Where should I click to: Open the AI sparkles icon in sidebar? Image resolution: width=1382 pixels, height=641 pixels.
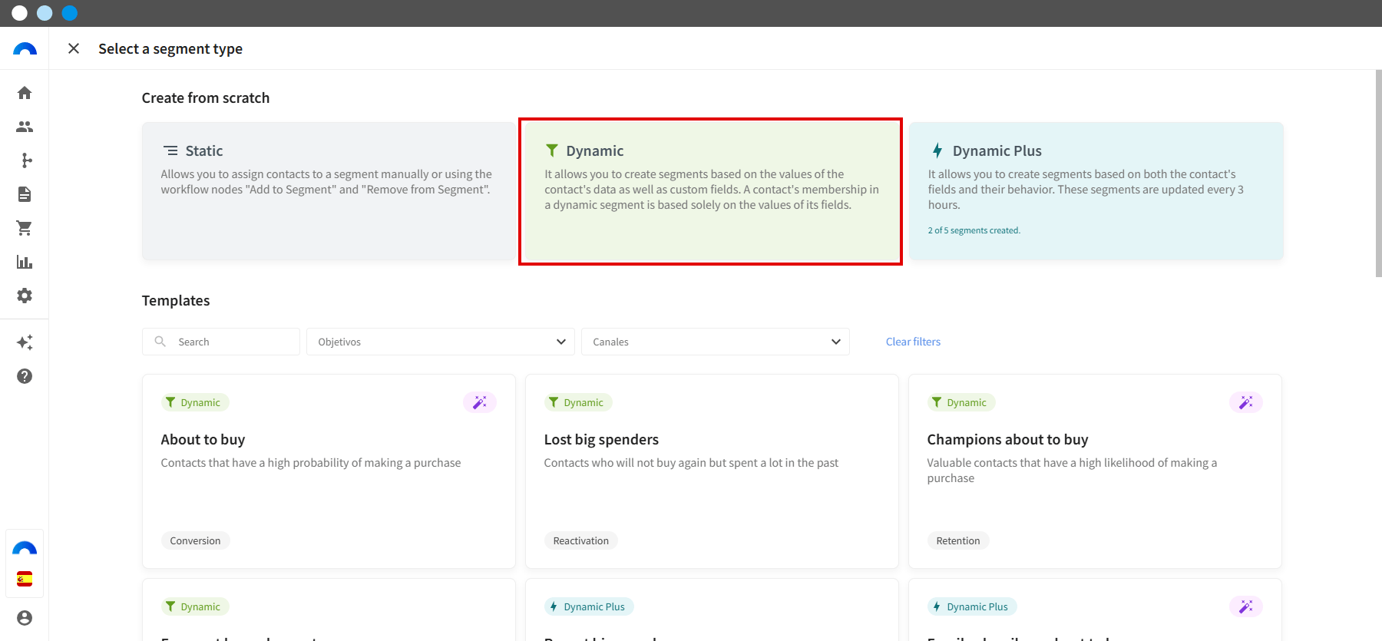pyautogui.click(x=25, y=342)
